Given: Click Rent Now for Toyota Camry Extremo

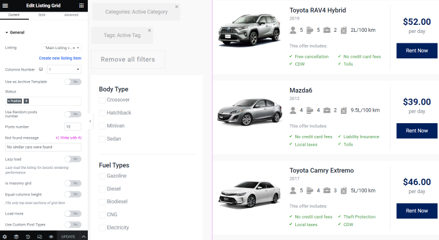Looking at the screenshot, I should coord(417,211).
